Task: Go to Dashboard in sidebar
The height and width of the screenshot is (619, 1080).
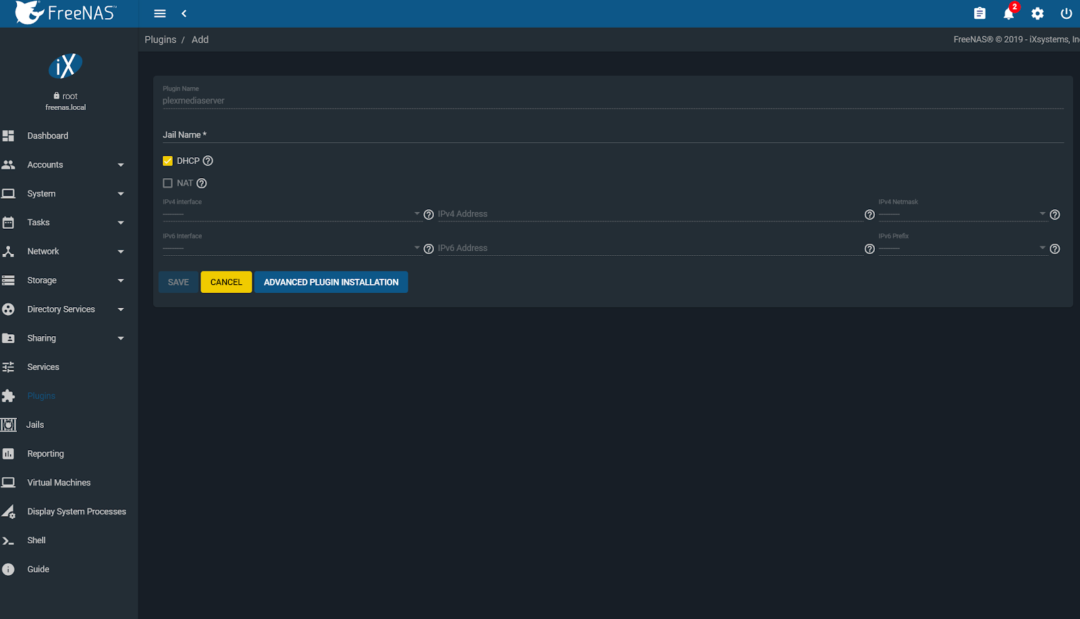Action: pos(48,136)
